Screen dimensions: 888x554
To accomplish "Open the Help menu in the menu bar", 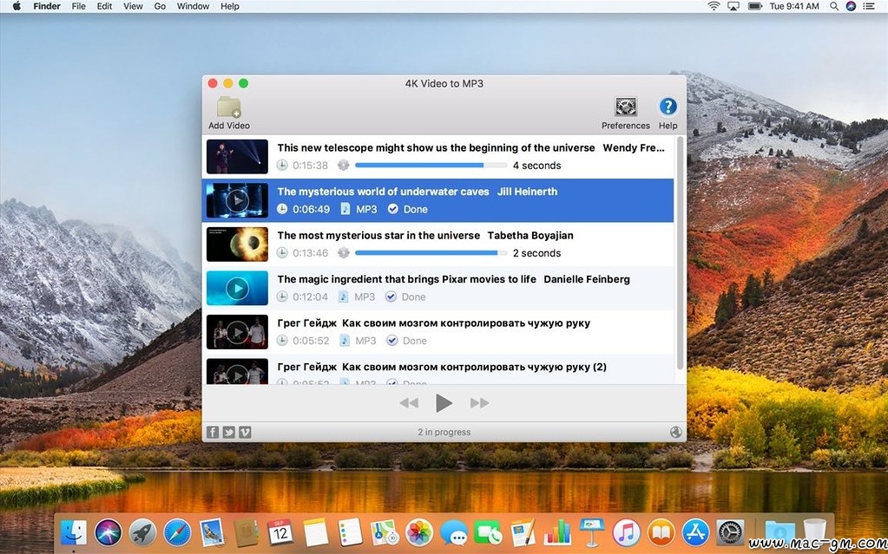I will click(230, 6).
